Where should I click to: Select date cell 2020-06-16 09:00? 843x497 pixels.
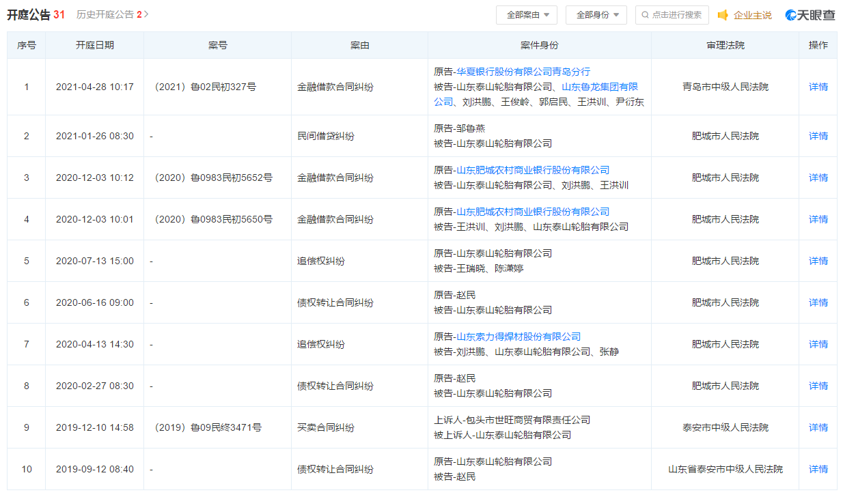[x=95, y=302]
